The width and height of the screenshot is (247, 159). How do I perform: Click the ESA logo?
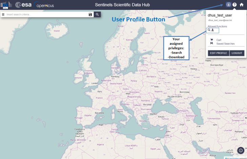(23, 5)
